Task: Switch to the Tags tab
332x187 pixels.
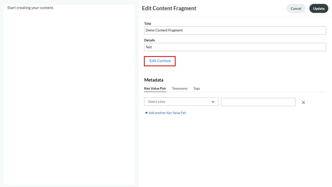Action: click(197, 89)
